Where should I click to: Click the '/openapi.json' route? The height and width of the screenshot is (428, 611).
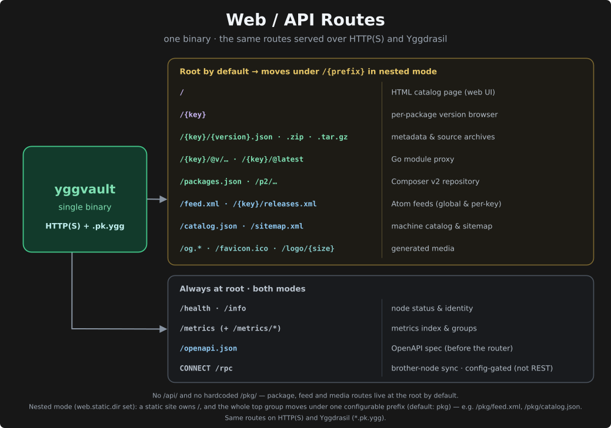[209, 349]
